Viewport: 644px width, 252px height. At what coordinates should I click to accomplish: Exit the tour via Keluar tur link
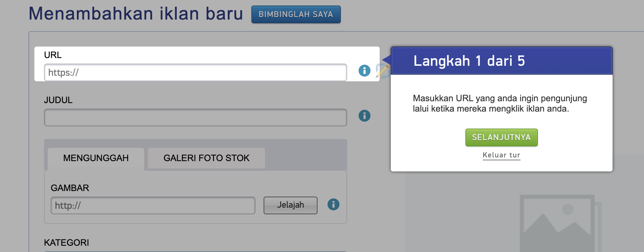501,155
